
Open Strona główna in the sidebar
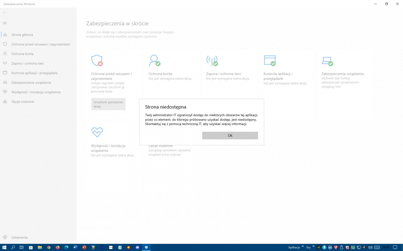(x=22, y=35)
